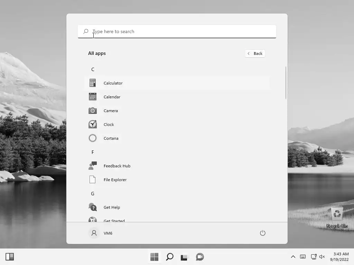Select the Cortana text label
Image resolution: width=354 pixels, height=265 pixels.
pyautogui.click(x=111, y=138)
